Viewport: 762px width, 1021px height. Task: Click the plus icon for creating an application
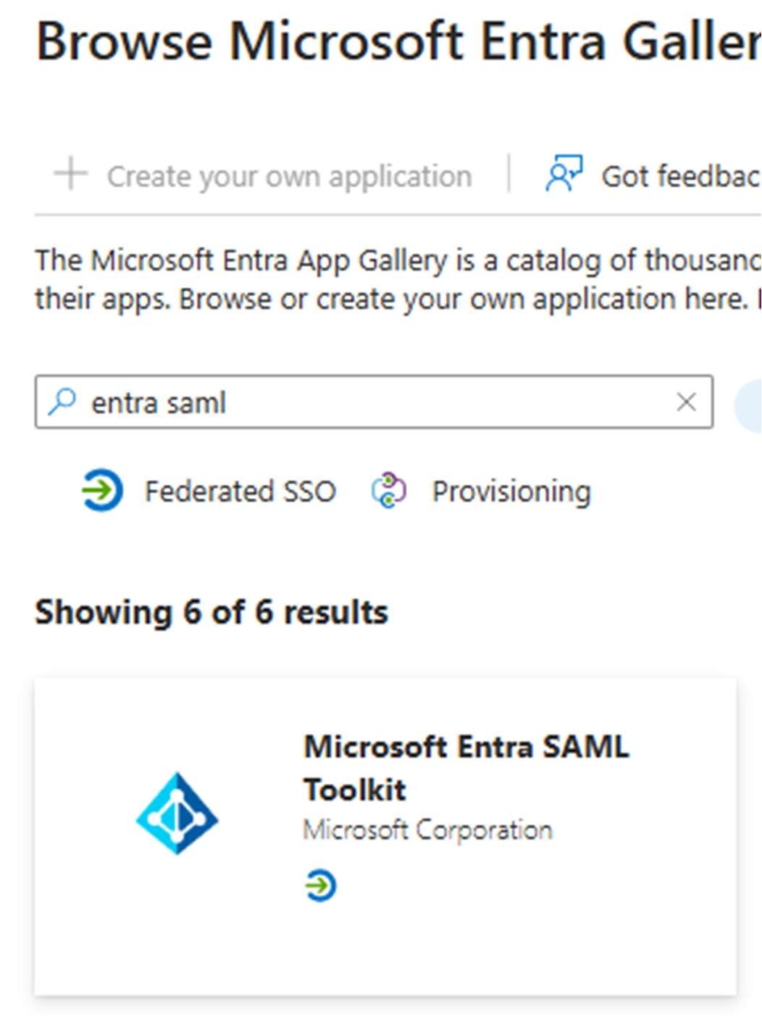click(71, 175)
